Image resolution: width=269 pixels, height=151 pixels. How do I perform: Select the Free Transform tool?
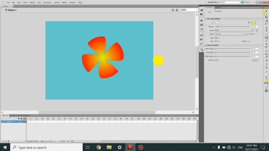[266, 17]
